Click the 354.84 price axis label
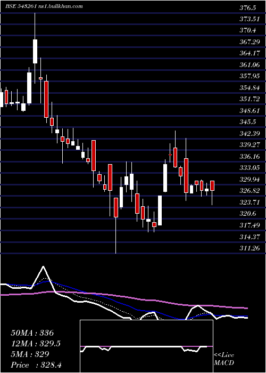The height and width of the screenshot is (373, 266). (250, 88)
